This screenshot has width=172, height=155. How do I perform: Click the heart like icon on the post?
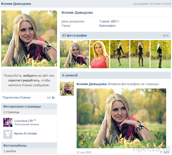tap(161, 152)
